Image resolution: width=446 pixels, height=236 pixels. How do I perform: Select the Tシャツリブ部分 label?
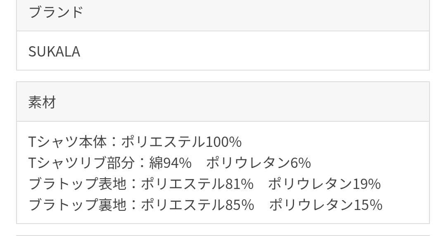pos(82,163)
